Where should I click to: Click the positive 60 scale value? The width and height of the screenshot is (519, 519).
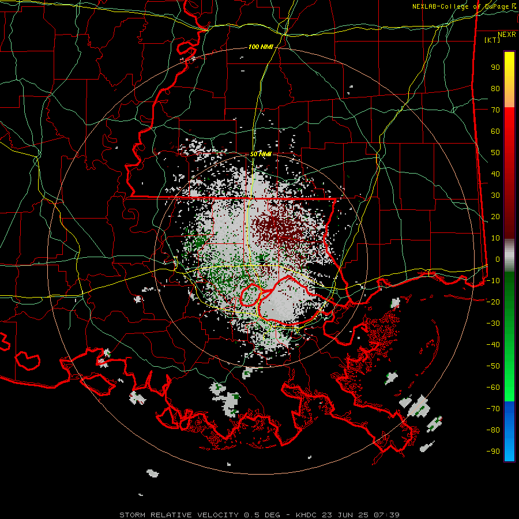tap(495, 131)
